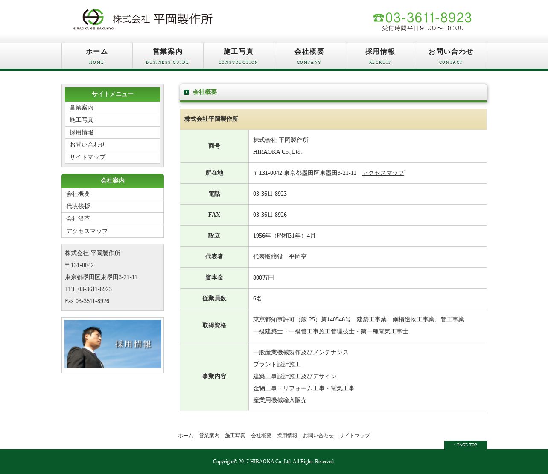
Task: Select 会社概要 COMPANY in the top navigation
Action: [309, 56]
